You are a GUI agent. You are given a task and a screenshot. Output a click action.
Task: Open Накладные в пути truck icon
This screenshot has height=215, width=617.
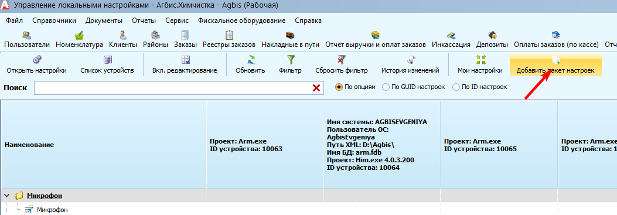click(x=290, y=40)
